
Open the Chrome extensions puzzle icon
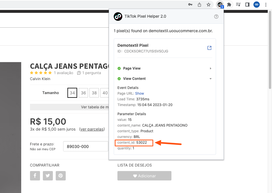point(229,5)
